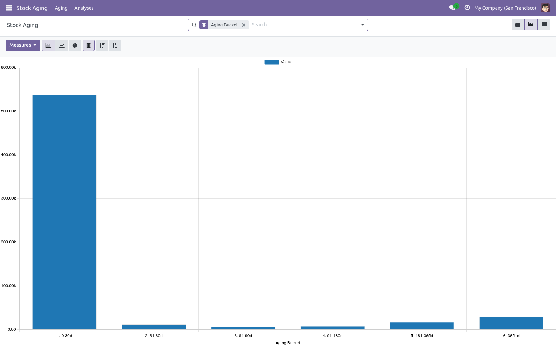This screenshot has height=347, width=556.
Task: Open the Measures dropdown
Action: pos(23,45)
